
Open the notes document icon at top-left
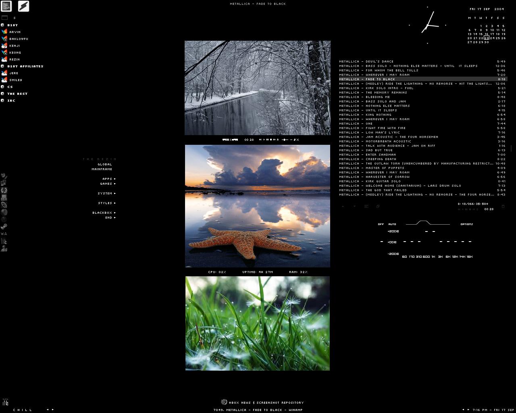[6, 6]
